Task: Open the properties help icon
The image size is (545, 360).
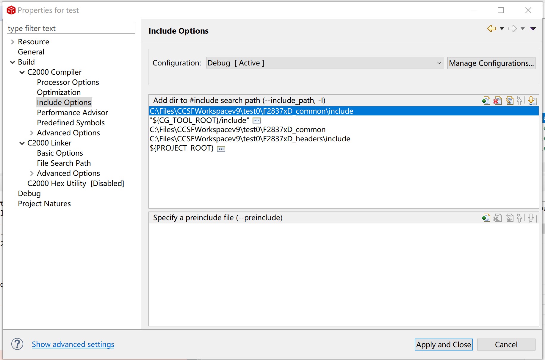Action: pyautogui.click(x=17, y=344)
